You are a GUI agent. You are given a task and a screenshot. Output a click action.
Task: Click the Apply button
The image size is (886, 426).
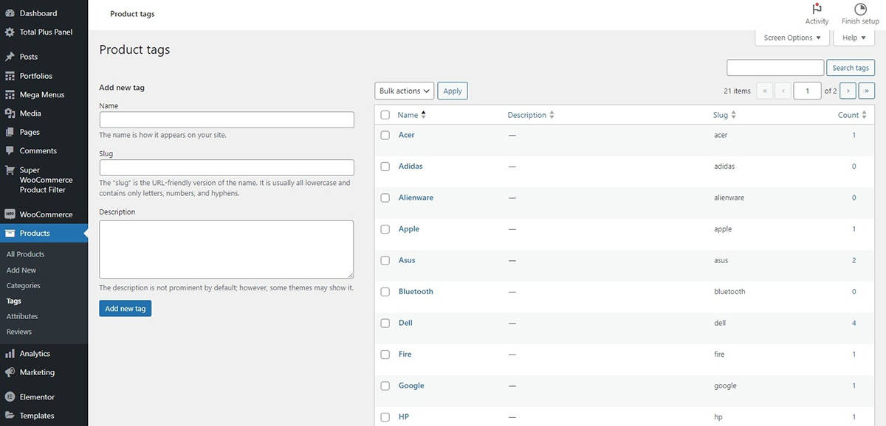pos(453,91)
